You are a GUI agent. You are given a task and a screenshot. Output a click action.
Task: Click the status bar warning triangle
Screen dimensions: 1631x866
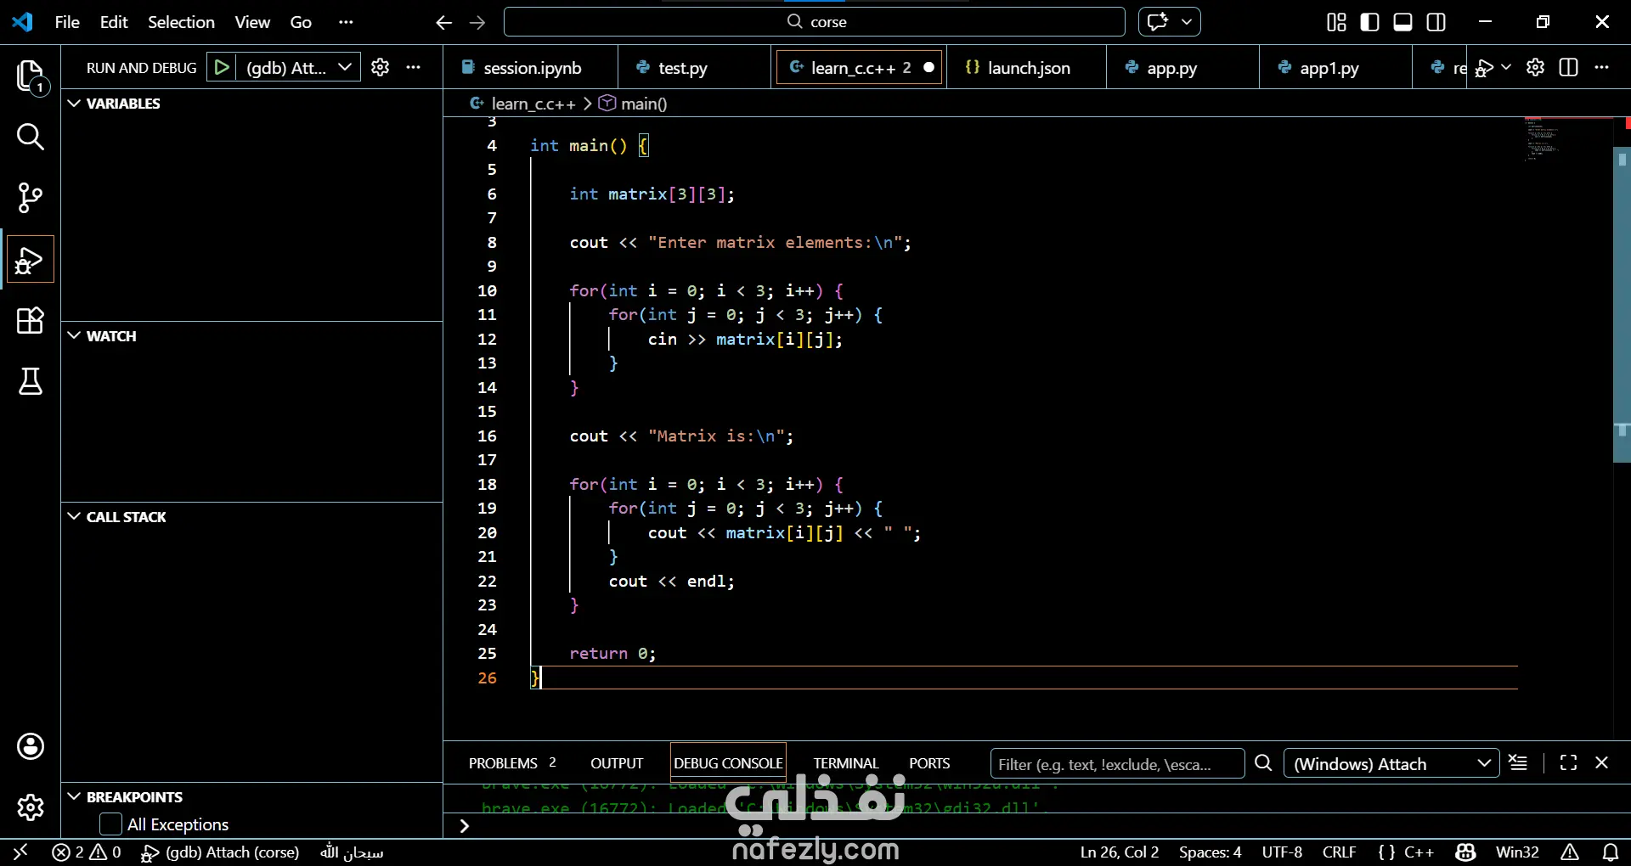pyautogui.click(x=1570, y=852)
